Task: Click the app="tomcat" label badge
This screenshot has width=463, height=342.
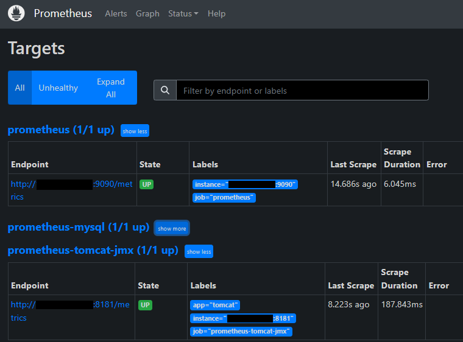Action: [x=215, y=305]
